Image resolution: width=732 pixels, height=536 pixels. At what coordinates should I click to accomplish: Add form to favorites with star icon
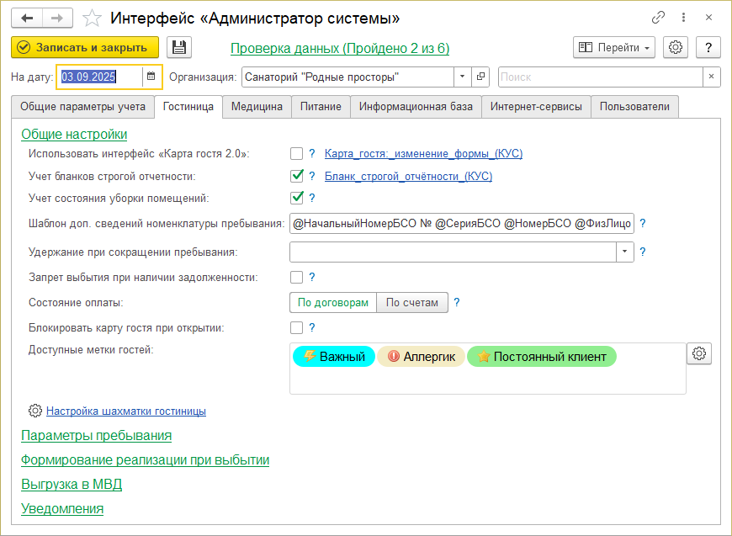(93, 18)
